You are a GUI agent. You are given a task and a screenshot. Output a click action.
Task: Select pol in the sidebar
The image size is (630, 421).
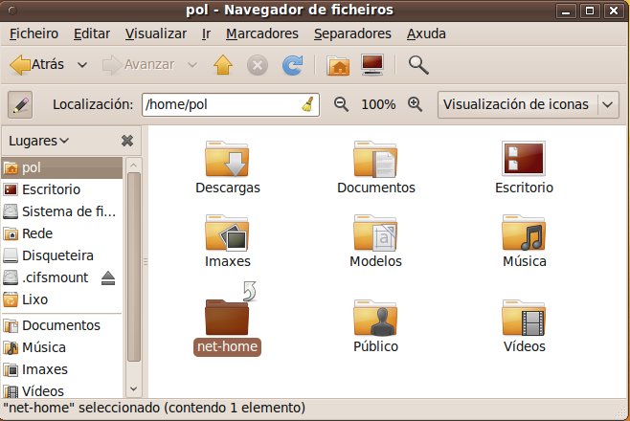point(62,167)
